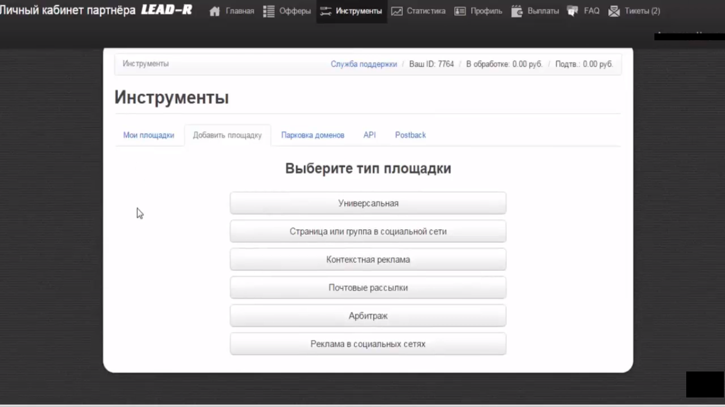Choose Реклама в социальных сетях
Viewport: 725px width, 407px height.
(368, 343)
